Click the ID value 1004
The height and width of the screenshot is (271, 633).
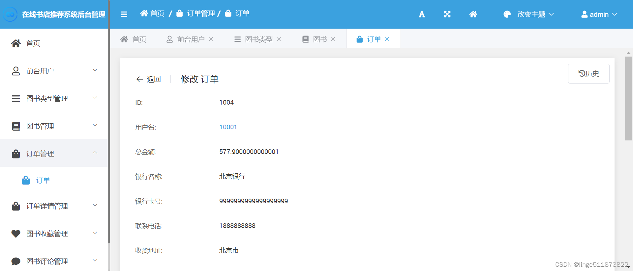[x=226, y=102]
